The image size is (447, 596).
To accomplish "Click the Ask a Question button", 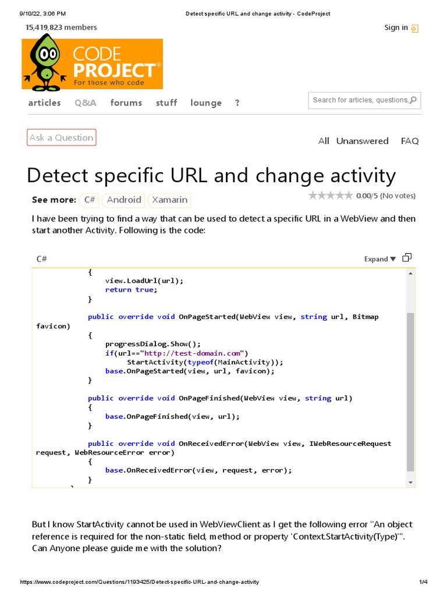I will [62, 137].
